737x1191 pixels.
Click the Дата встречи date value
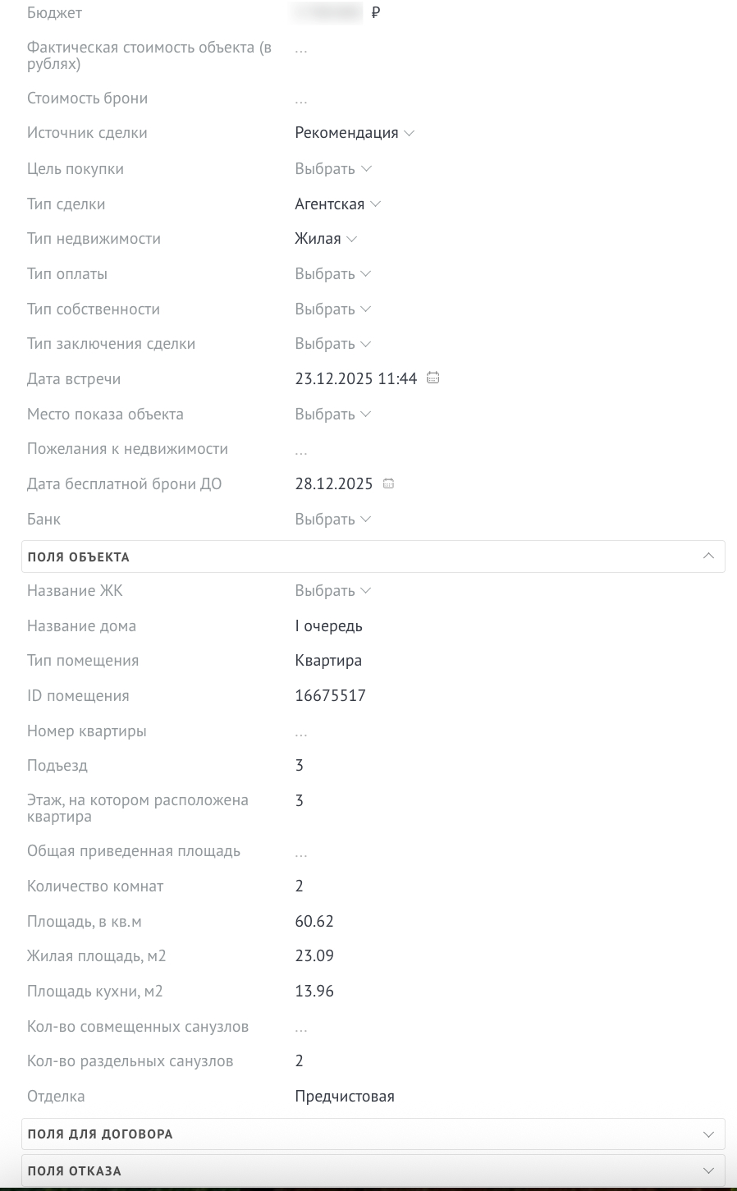(356, 379)
